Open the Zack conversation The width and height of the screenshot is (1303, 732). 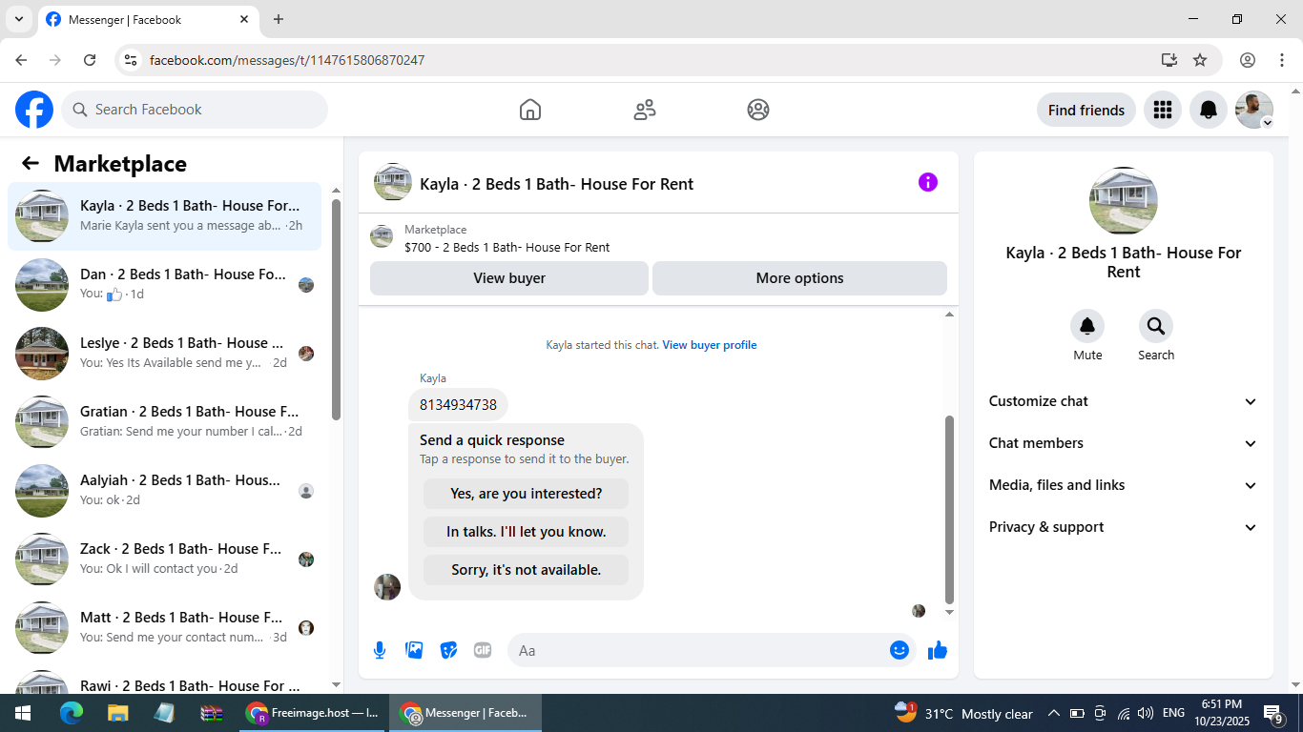[x=165, y=559]
